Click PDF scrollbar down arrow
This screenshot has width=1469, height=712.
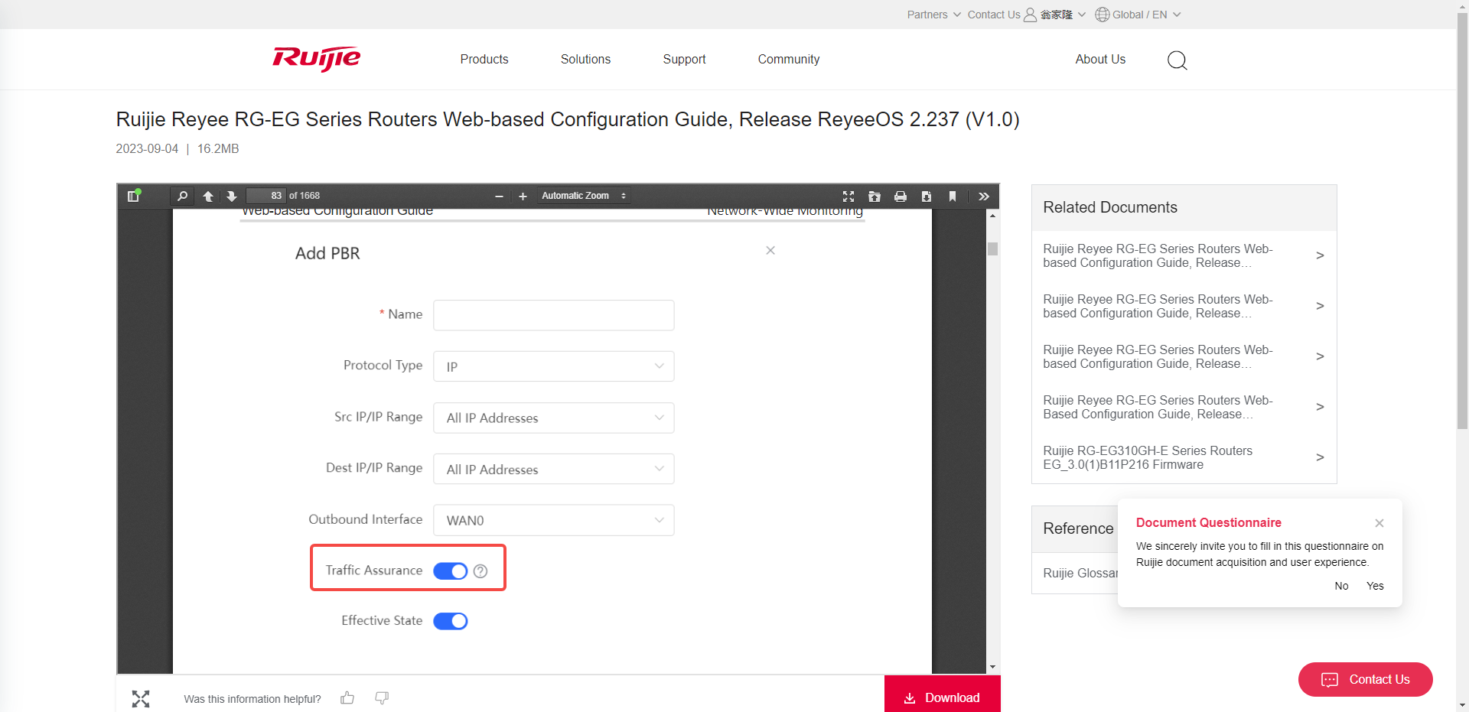click(992, 667)
